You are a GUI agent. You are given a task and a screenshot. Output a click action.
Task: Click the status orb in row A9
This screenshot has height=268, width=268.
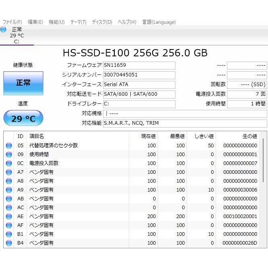point(9,190)
